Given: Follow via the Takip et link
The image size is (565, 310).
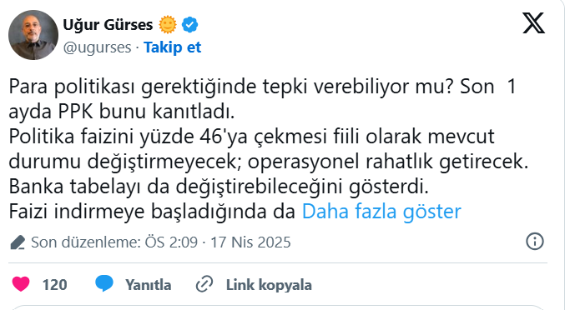Looking at the screenshot, I should [172, 47].
